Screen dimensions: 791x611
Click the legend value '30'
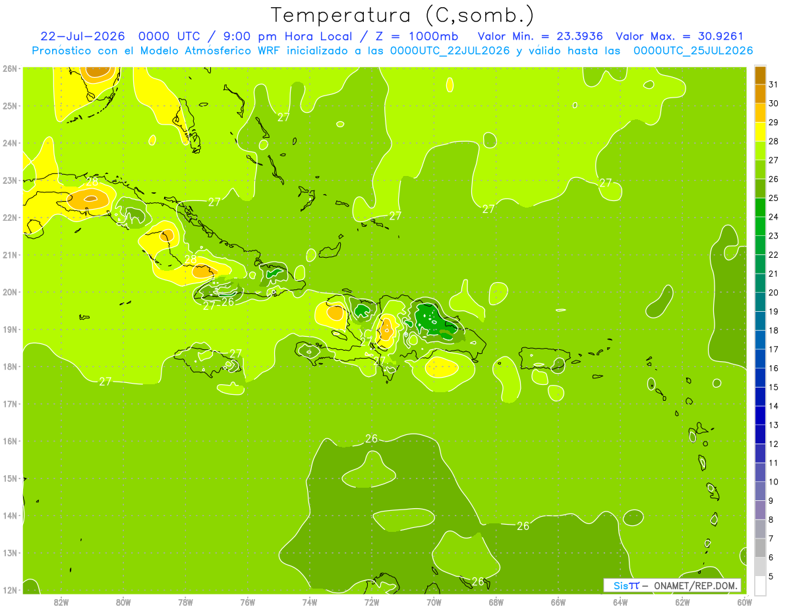(x=774, y=103)
